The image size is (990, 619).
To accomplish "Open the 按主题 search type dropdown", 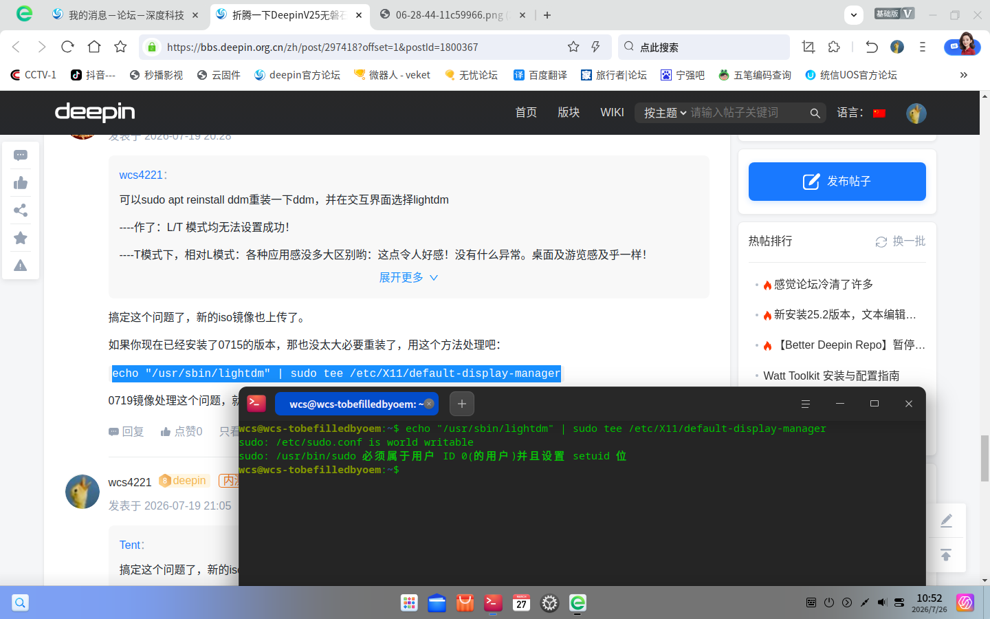I will [665, 113].
